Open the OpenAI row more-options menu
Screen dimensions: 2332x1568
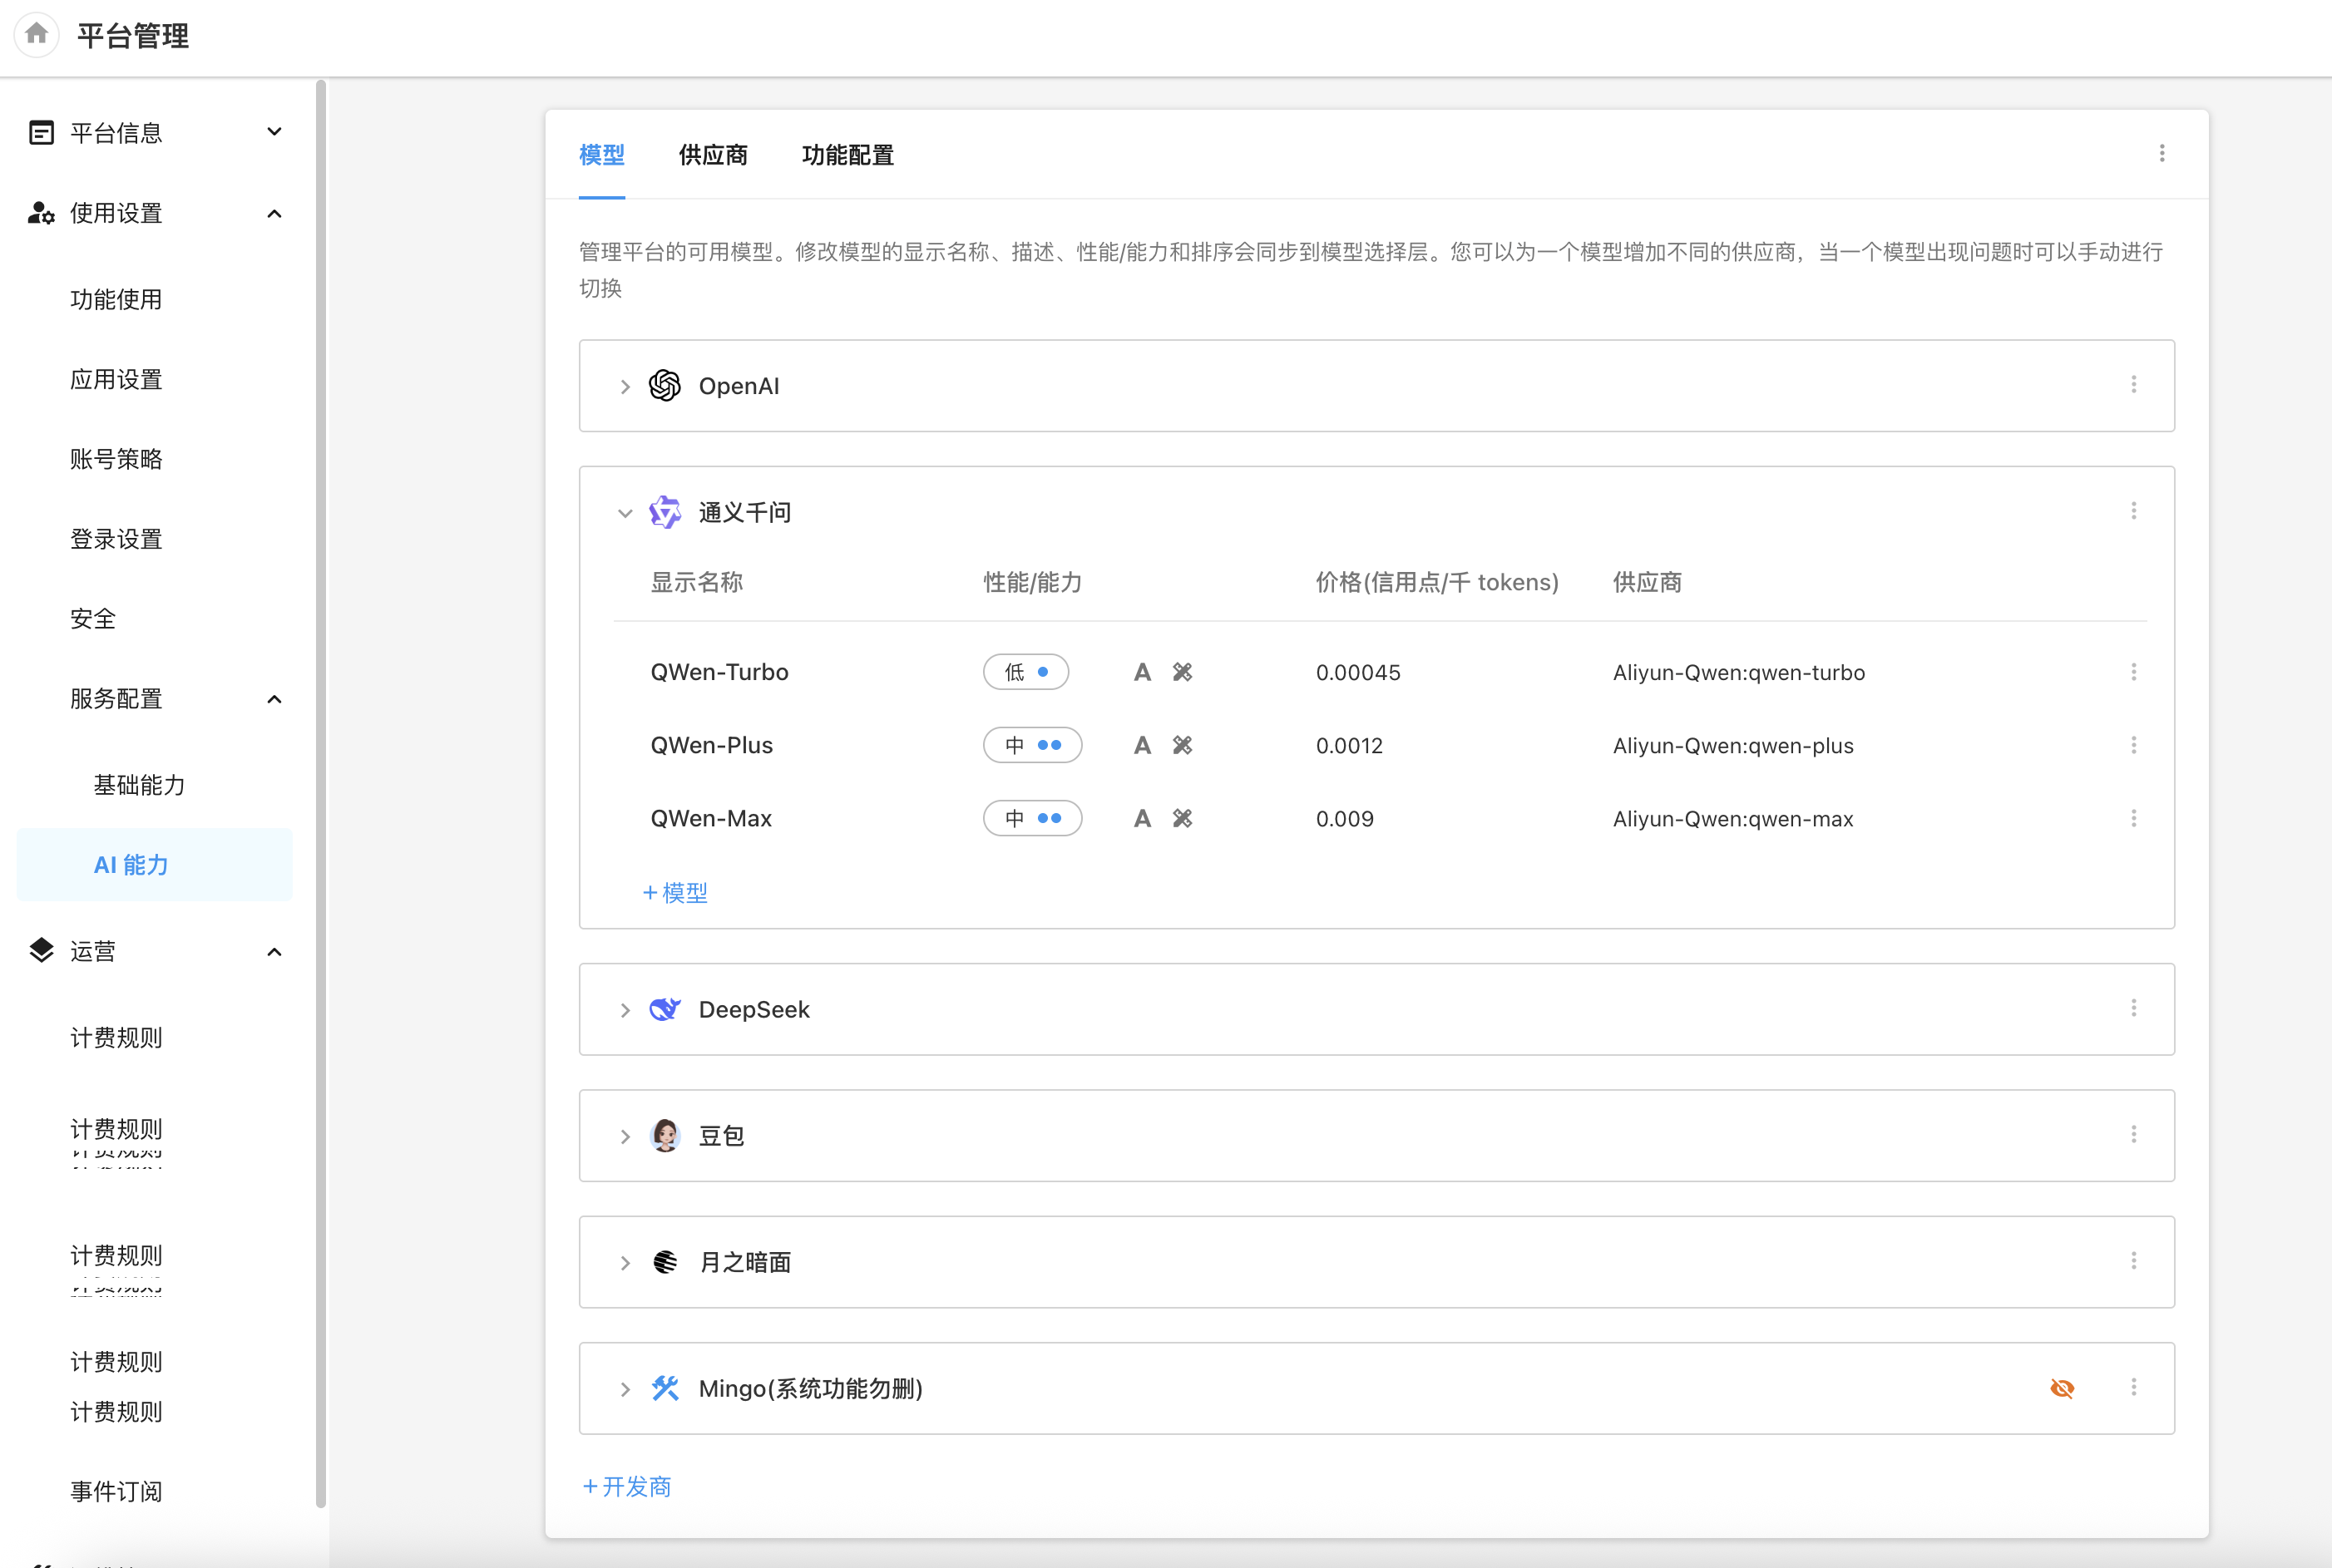pos(2133,385)
